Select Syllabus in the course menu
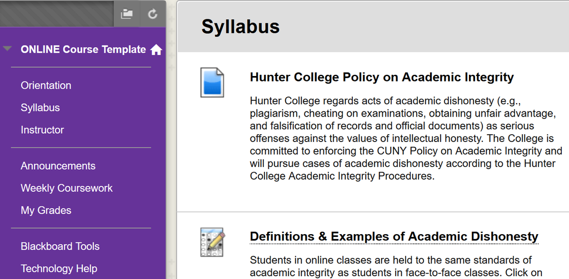The height and width of the screenshot is (279, 569). click(x=40, y=108)
